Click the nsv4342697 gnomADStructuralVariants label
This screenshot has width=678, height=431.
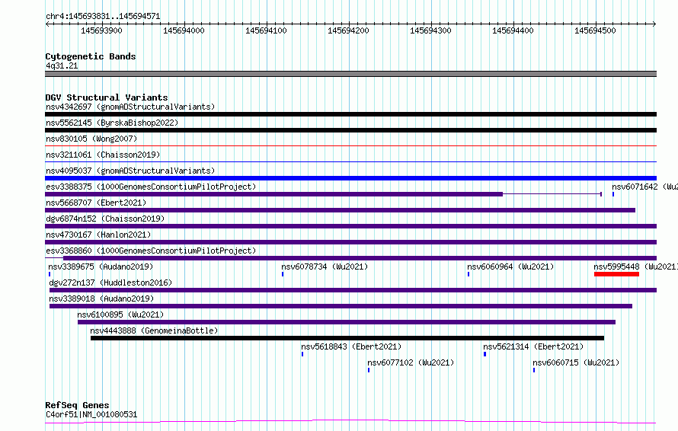(x=130, y=107)
